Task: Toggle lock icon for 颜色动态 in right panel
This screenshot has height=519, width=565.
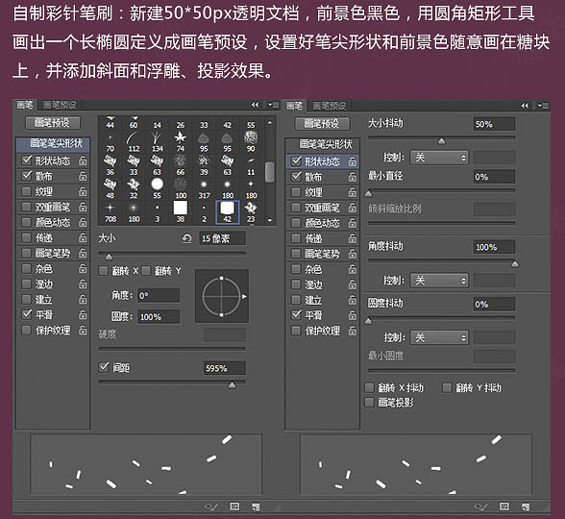Action: [353, 223]
